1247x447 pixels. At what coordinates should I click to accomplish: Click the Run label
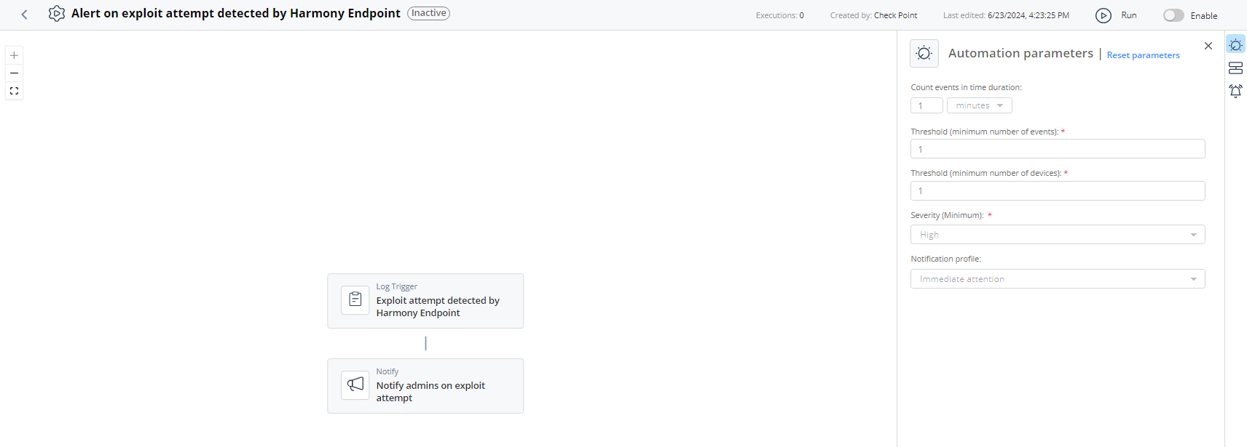tap(1129, 15)
